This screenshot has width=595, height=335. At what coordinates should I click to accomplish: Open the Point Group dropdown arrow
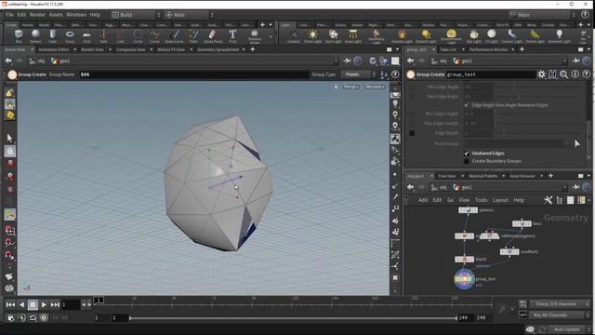point(567,143)
